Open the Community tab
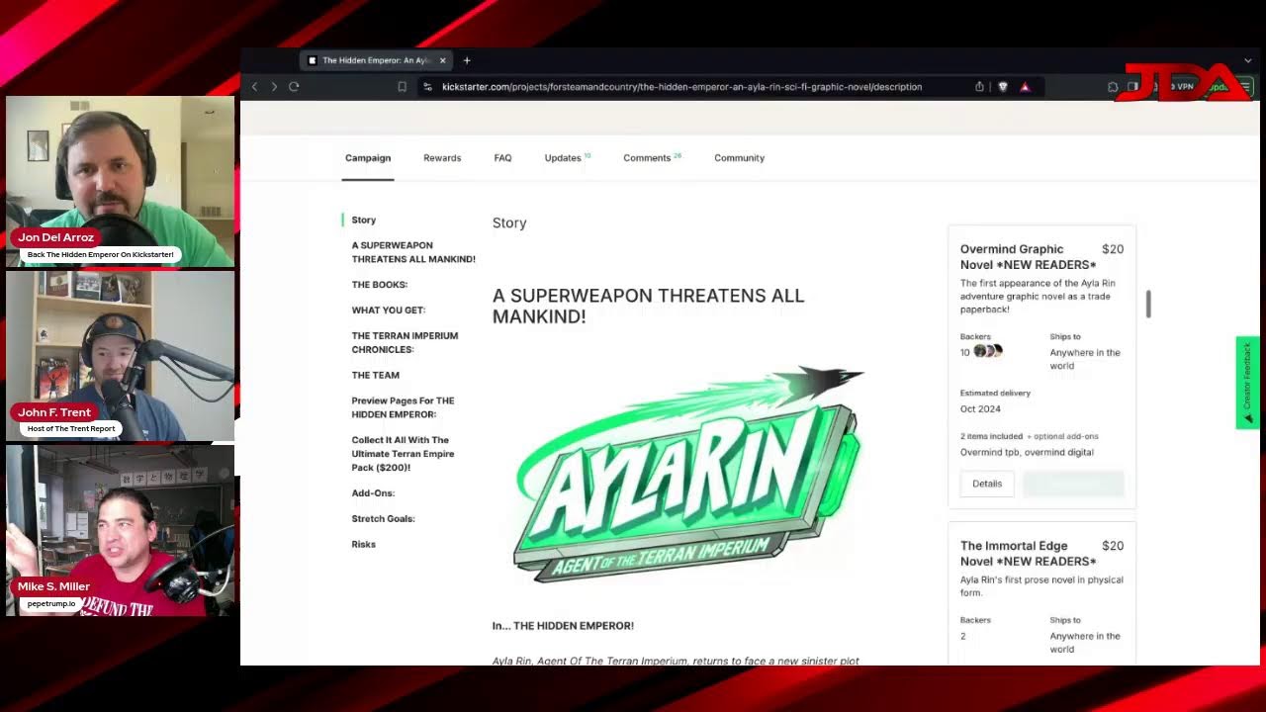This screenshot has height=712, width=1266. [739, 158]
